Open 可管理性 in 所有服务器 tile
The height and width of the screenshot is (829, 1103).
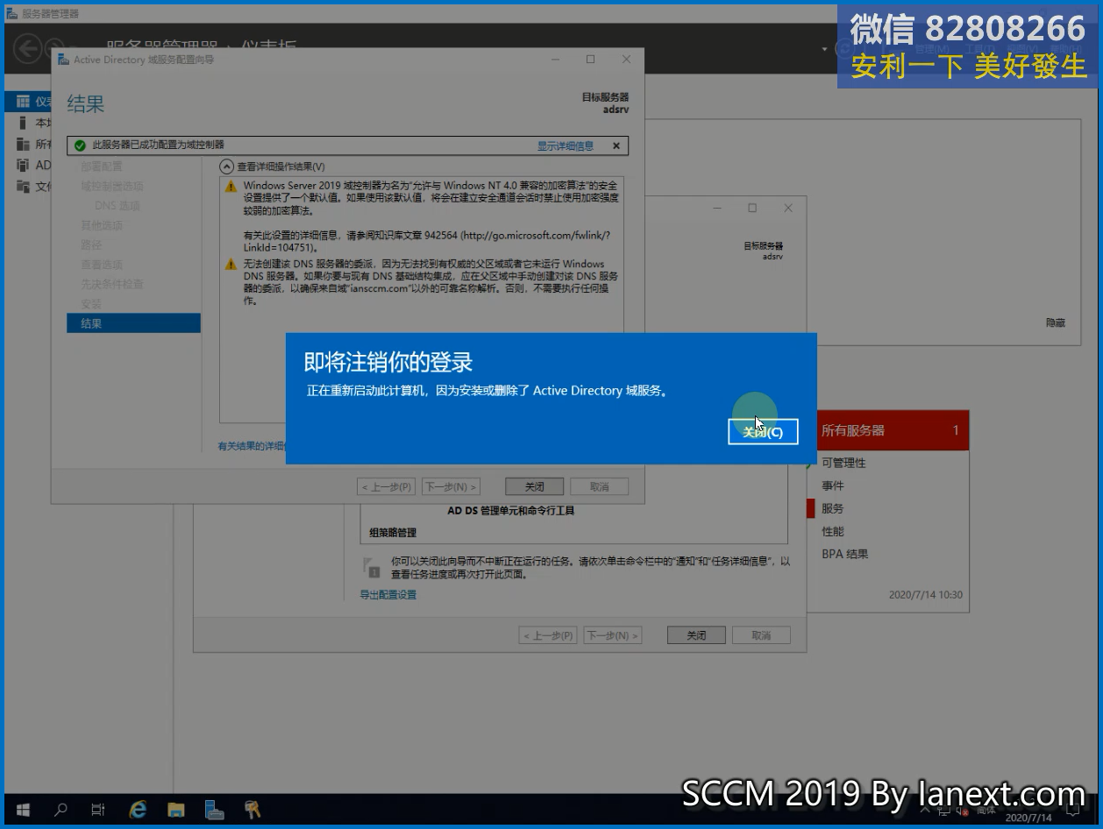(x=843, y=463)
